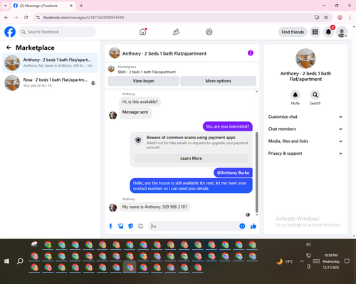
Task: Focus the Search Facebook field
Action: coord(57,32)
